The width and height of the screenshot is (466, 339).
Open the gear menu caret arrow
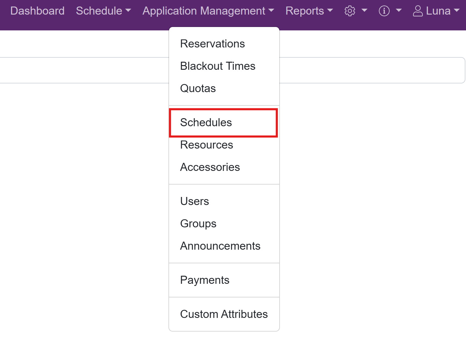click(x=364, y=11)
